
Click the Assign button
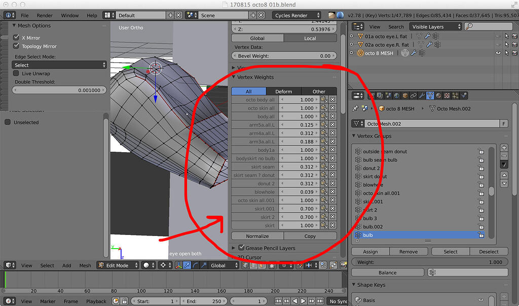click(370, 251)
